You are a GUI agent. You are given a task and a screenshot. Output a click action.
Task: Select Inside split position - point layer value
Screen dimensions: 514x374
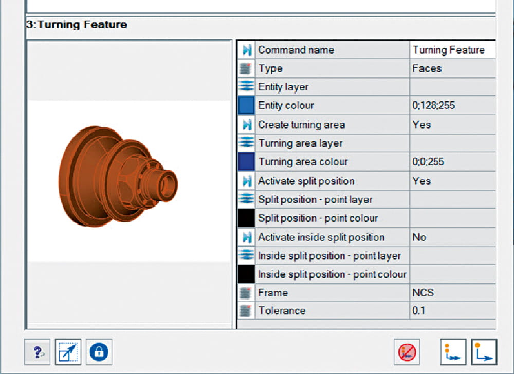pyautogui.click(x=453, y=256)
